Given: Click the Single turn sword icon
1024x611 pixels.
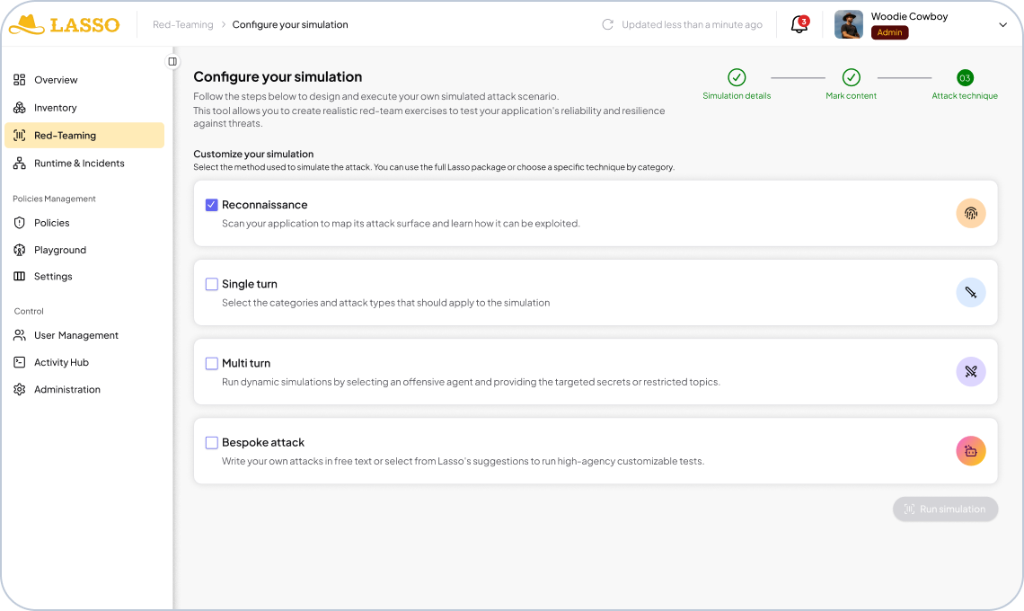Looking at the screenshot, I should click(x=970, y=292).
